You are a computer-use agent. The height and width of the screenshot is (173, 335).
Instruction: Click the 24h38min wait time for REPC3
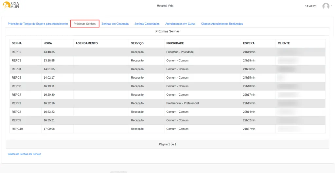pos(249,60)
